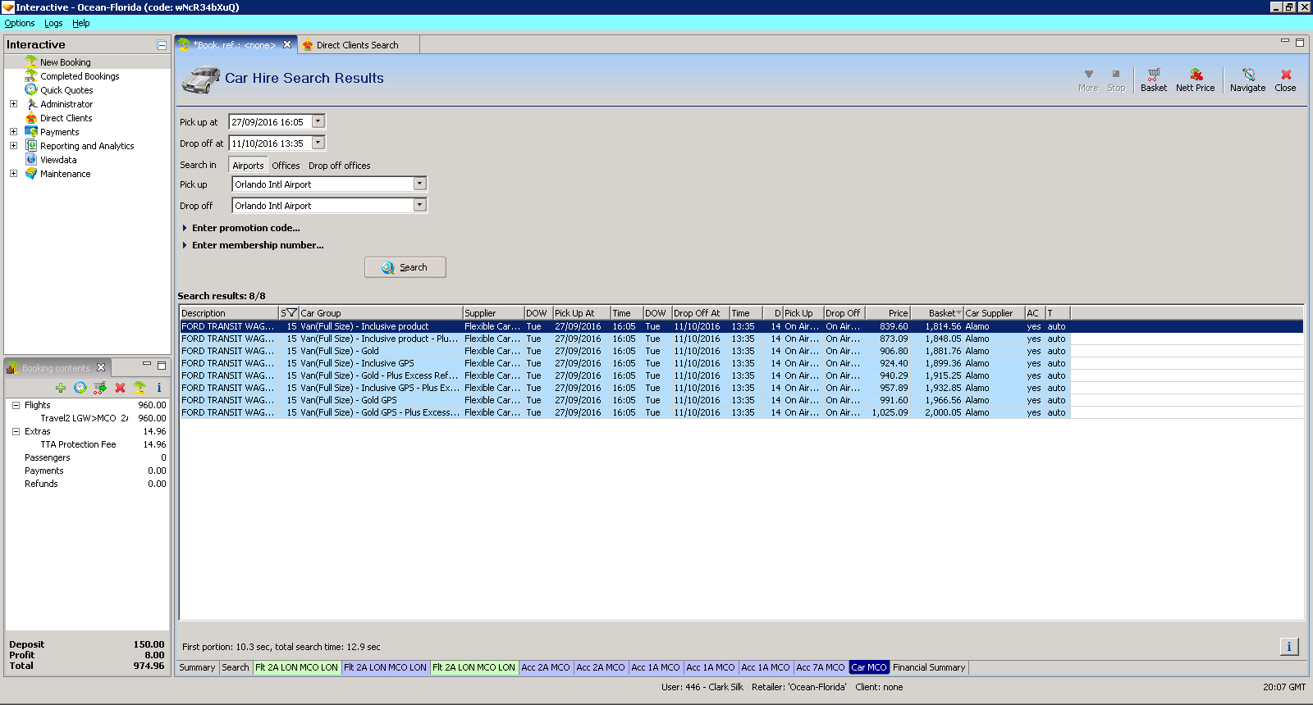
Task: Click the Search button
Action: (x=405, y=267)
